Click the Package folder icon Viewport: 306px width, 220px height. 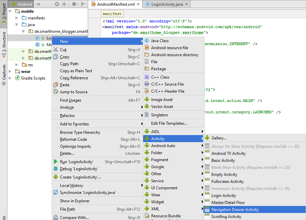click(147, 69)
